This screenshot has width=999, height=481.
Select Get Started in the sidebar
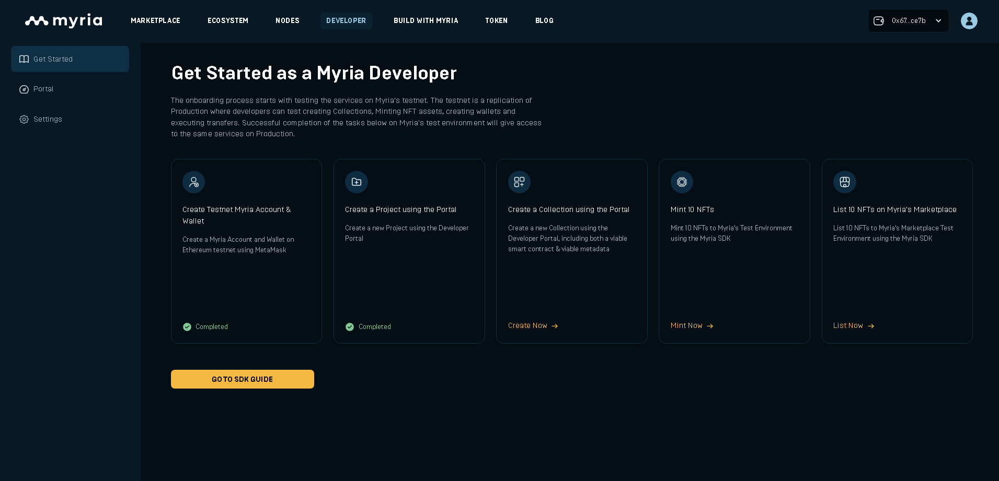[70, 59]
